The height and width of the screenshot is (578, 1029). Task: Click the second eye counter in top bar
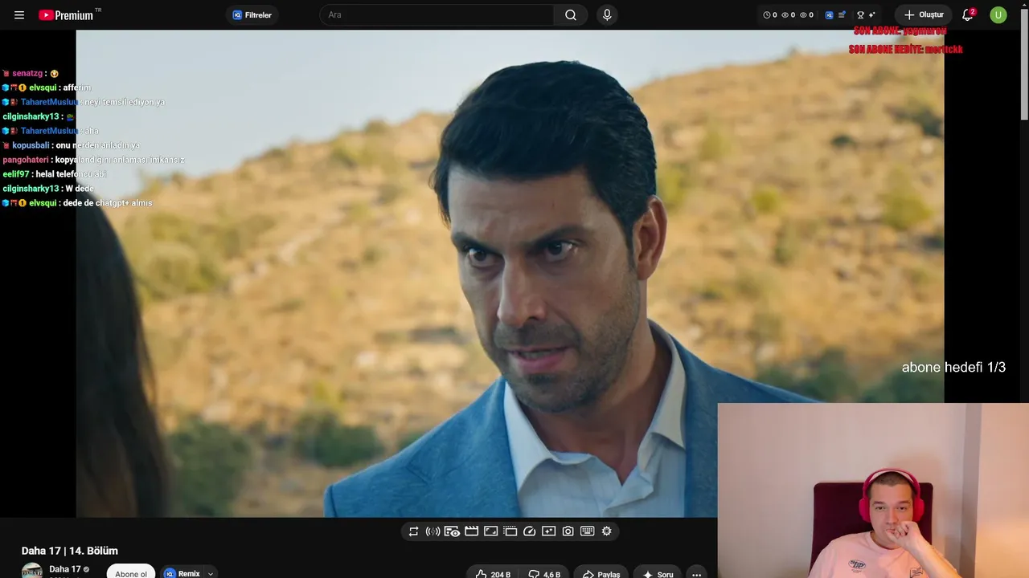click(806, 15)
